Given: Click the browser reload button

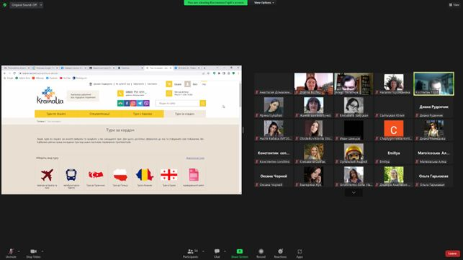Looking at the screenshot, I should pyautogui.click(x=14, y=73).
